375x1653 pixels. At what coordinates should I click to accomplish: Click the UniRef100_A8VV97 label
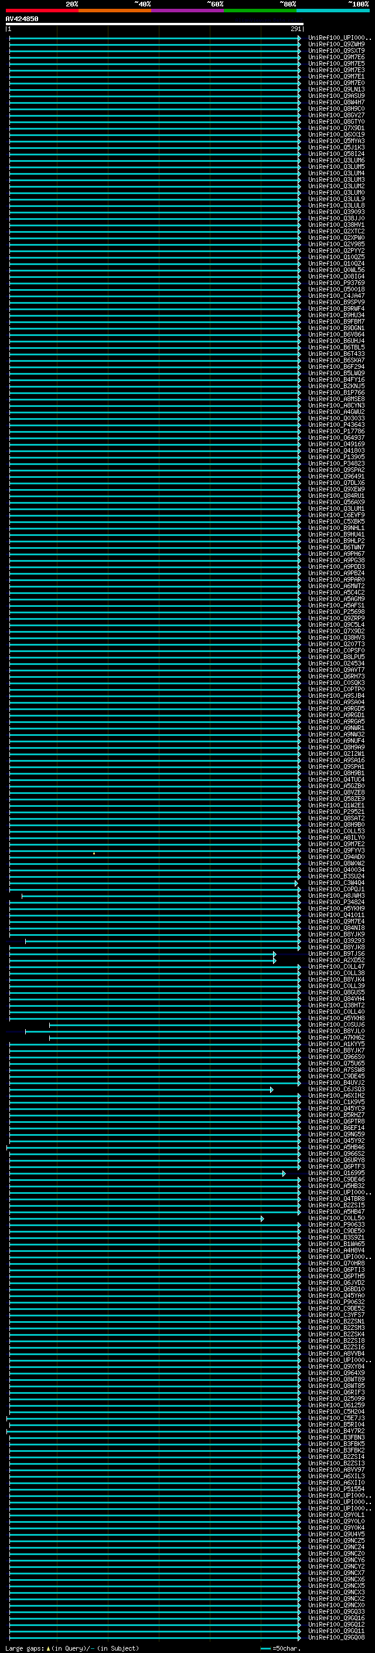point(336,1469)
